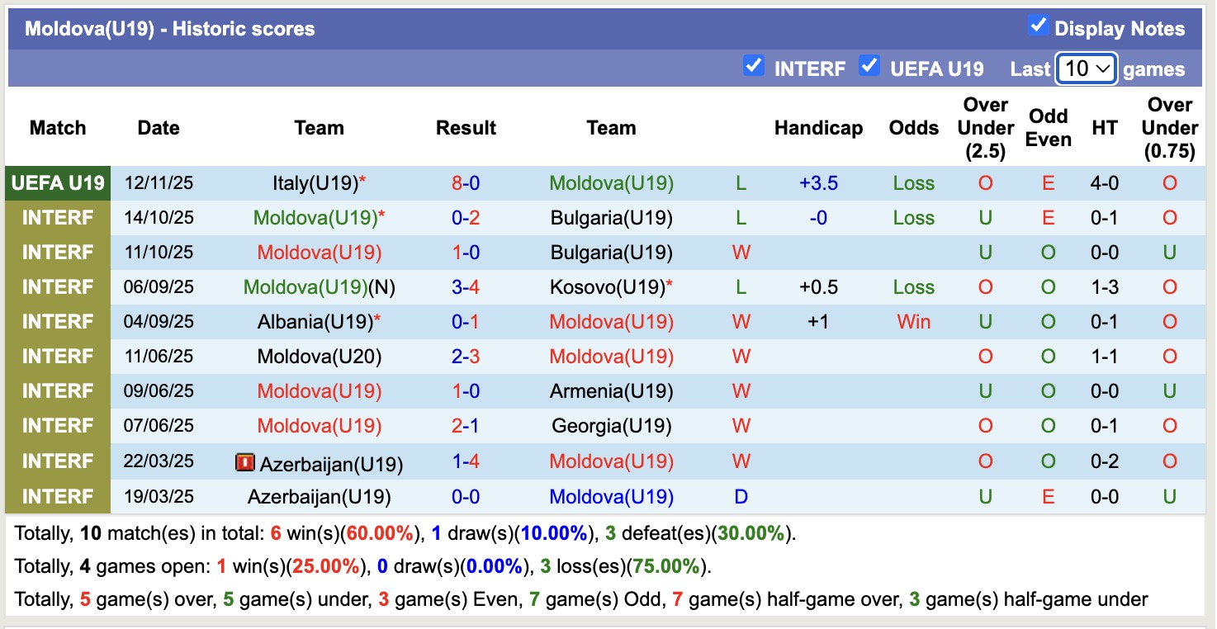Viewport: 1217px width, 629px height.
Task: Open Moldova(U20) team link
Action: [x=319, y=357]
